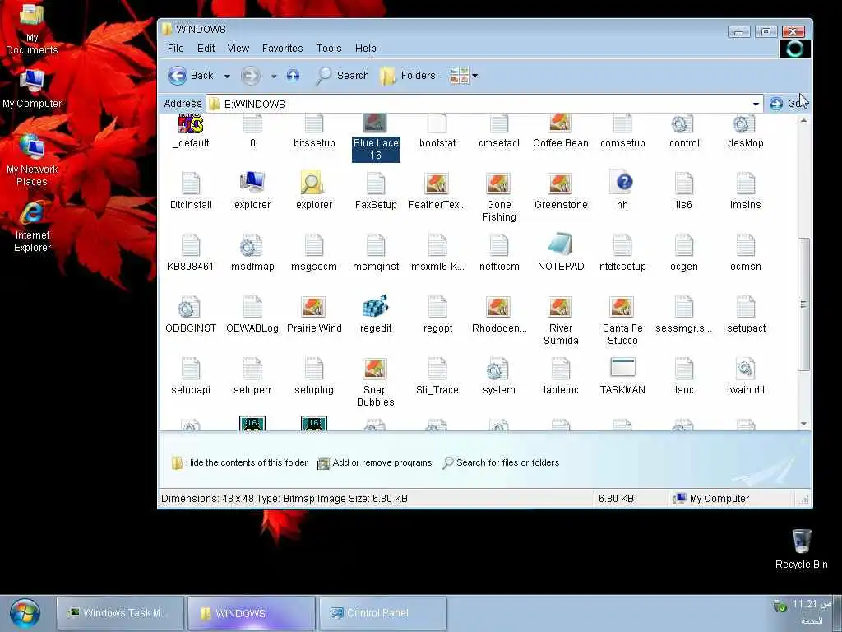
Task: Select the setupapi log file
Action: [191, 375]
